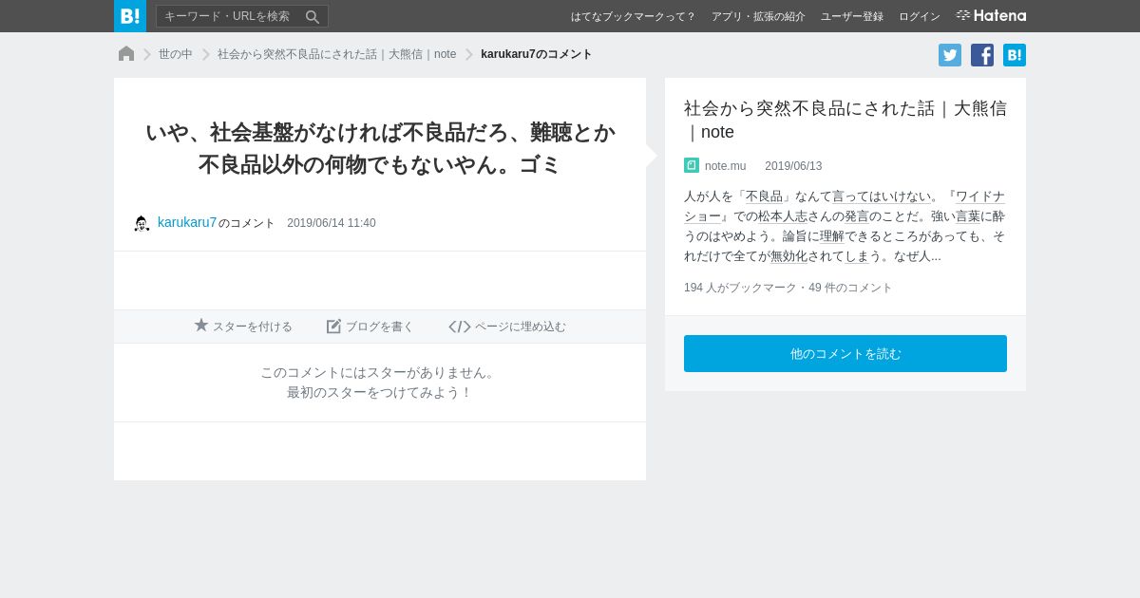
Task: Share on Twitter icon
Action: pyautogui.click(x=950, y=55)
